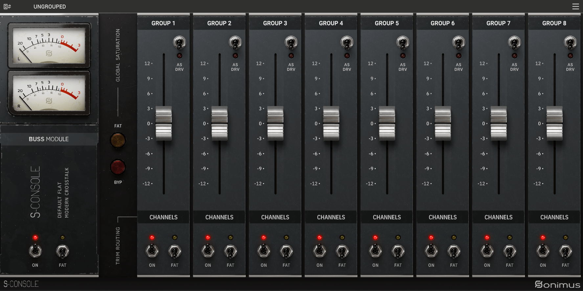Screen dimensions: 583x291
Task: Flip Group 6 FAT switch
Action: pos(454,251)
